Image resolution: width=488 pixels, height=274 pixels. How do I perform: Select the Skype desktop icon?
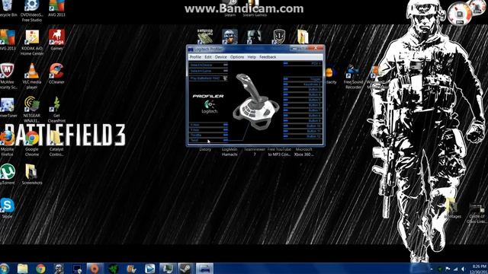(7, 208)
